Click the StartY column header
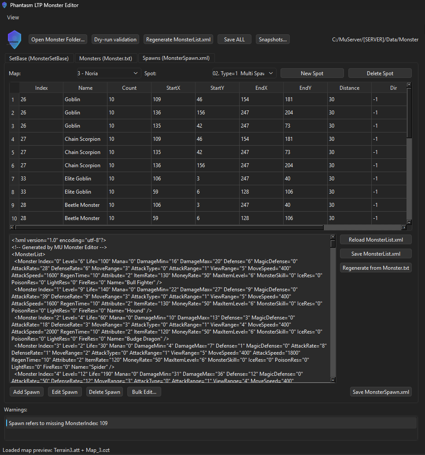425x455 pixels. point(217,88)
